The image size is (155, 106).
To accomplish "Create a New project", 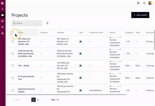I will (140, 15).
